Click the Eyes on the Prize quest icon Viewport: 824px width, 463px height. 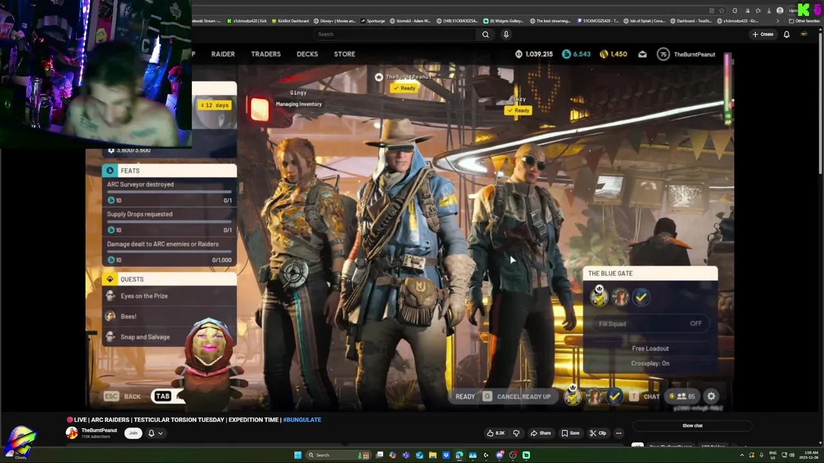click(110, 296)
